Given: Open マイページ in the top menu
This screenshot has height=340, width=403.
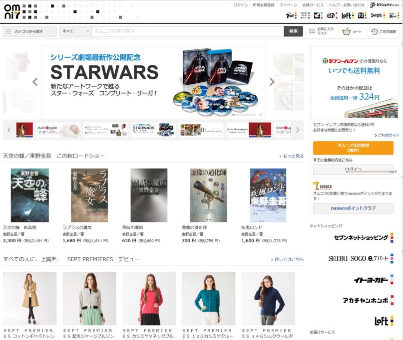Looking at the screenshot, I should click(x=288, y=5).
